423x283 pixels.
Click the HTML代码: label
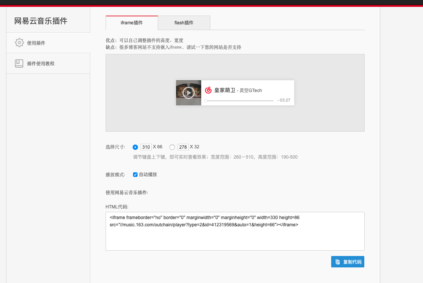point(117,207)
